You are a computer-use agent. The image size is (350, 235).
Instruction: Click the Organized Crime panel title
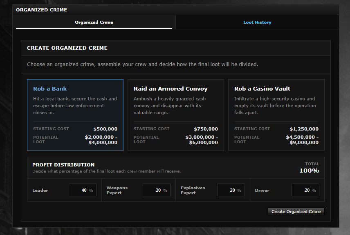pos(42,10)
